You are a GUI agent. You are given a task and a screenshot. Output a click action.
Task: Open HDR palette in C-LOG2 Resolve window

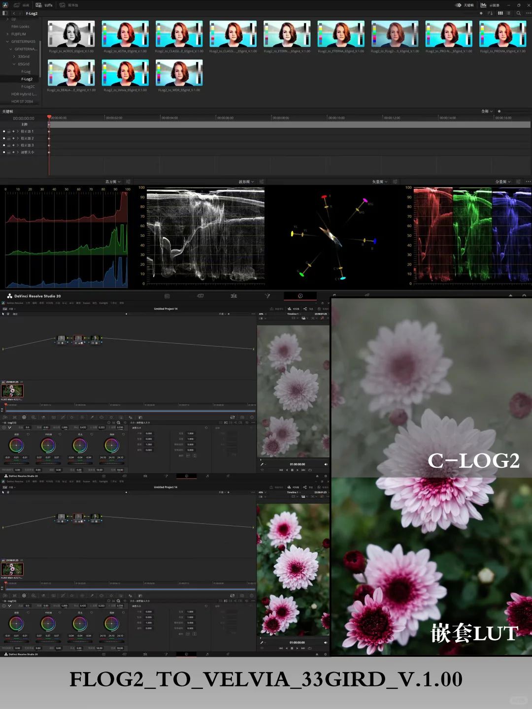[x=34, y=417]
